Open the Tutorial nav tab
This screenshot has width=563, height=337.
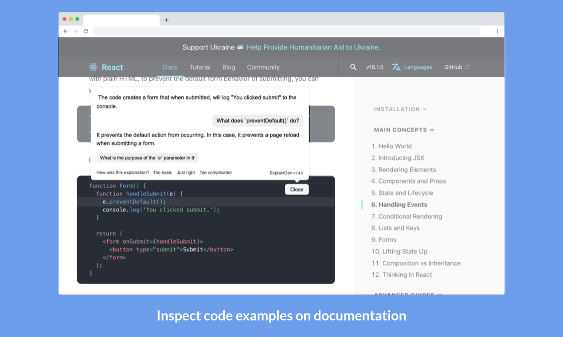pyautogui.click(x=200, y=67)
